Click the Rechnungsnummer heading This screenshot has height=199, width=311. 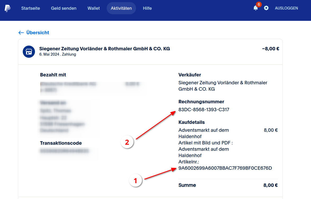(201, 102)
